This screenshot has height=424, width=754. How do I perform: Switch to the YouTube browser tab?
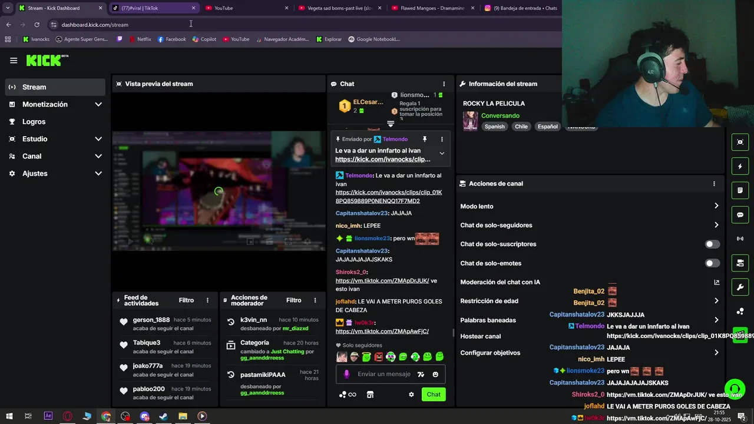pos(247,8)
